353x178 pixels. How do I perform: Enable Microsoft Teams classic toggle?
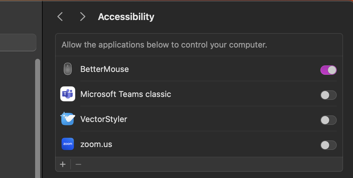(328, 95)
